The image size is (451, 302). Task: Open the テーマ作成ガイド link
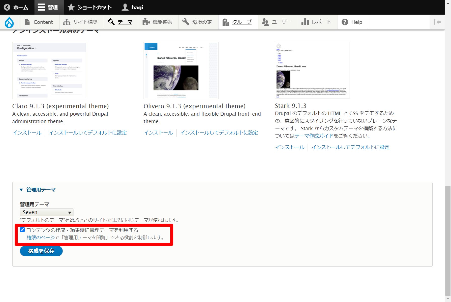[314, 136]
